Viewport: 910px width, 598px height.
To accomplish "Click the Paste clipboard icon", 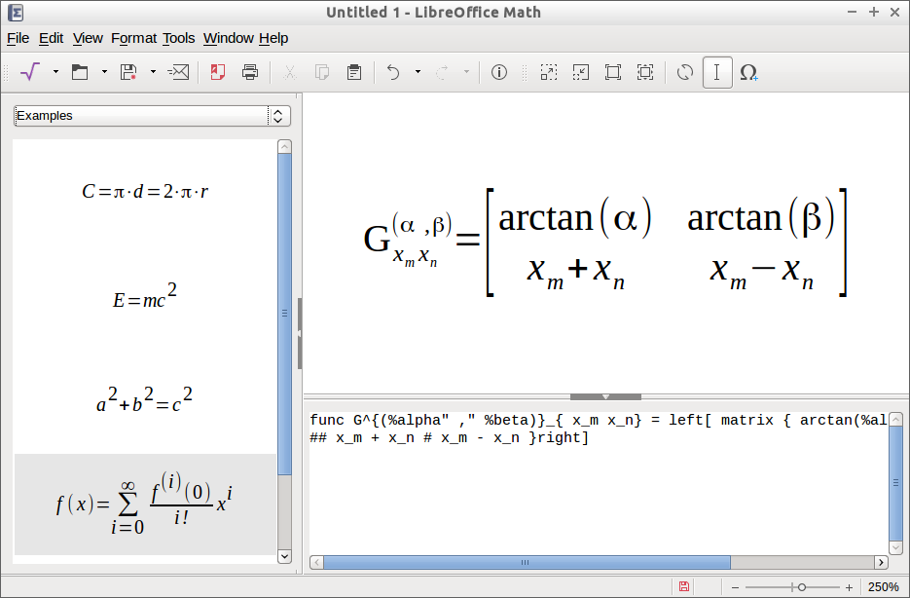I will click(x=354, y=72).
